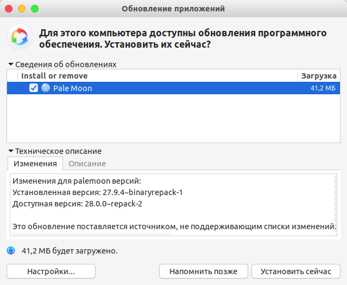The image size is (347, 285).
Task: Select the Pale Moon row name
Action: (x=73, y=88)
